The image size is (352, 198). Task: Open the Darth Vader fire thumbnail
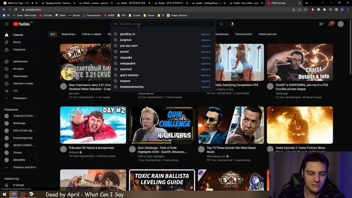pyautogui.click(x=300, y=125)
